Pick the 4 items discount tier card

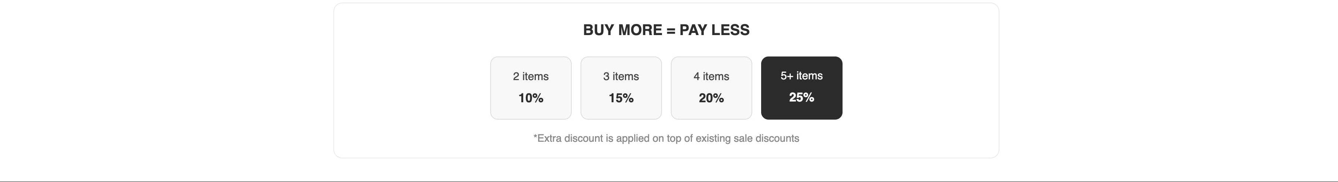[x=711, y=87]
